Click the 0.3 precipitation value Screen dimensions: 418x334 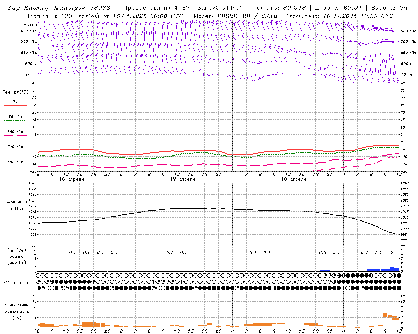tap(323, 253)
